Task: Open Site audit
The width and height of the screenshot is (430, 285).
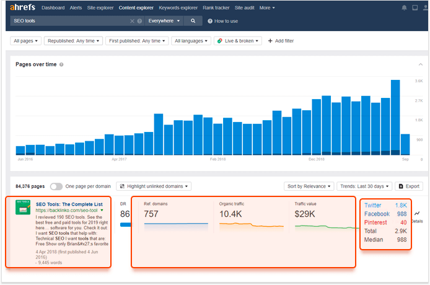Action: (244, 7)
